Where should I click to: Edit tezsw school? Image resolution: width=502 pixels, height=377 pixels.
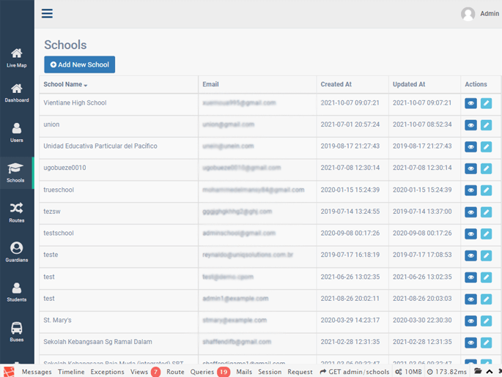[x=486, y=212]
